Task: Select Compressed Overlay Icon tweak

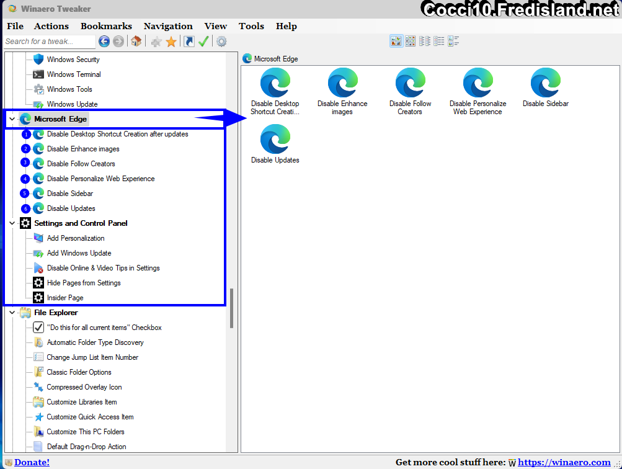Action: click(84, 387)
